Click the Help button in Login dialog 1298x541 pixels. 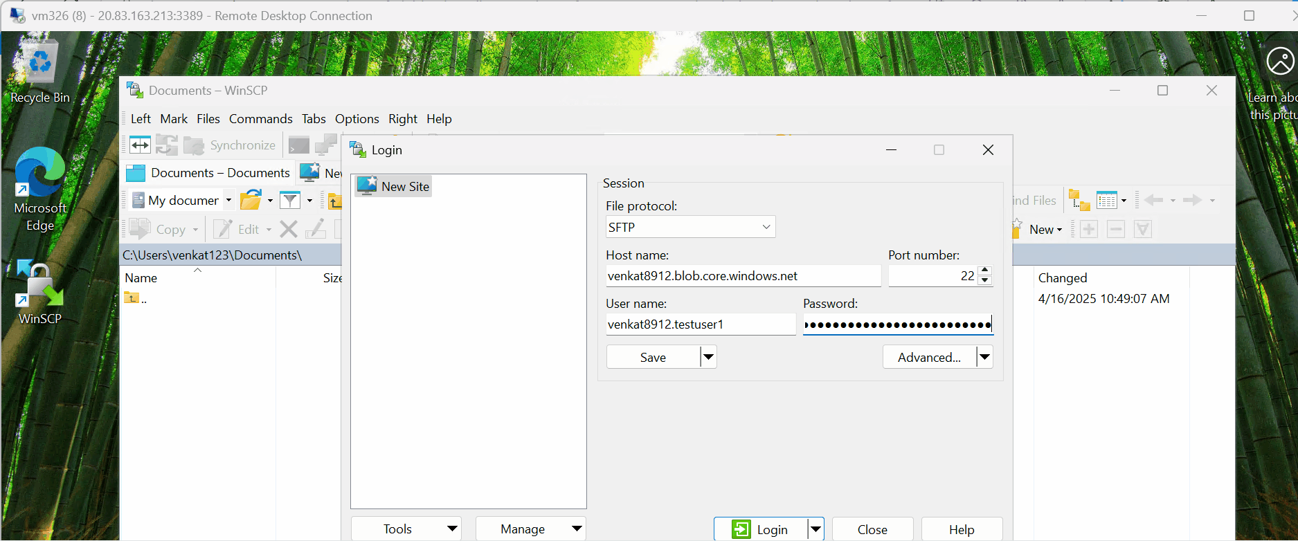[962, 529]
